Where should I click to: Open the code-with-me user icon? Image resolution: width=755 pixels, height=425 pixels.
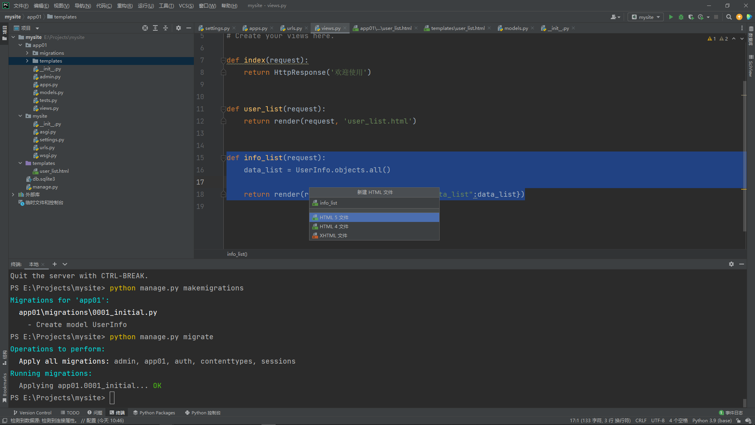click(615, 17)
